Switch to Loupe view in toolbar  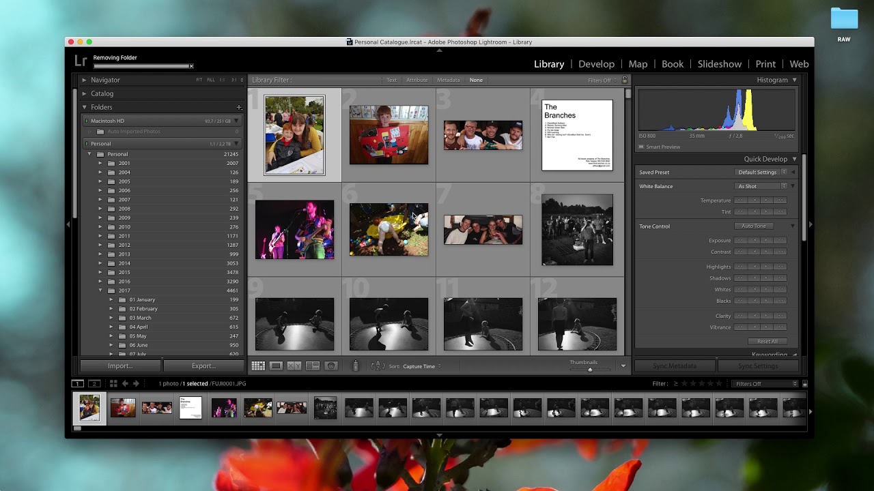click(276, 366)
